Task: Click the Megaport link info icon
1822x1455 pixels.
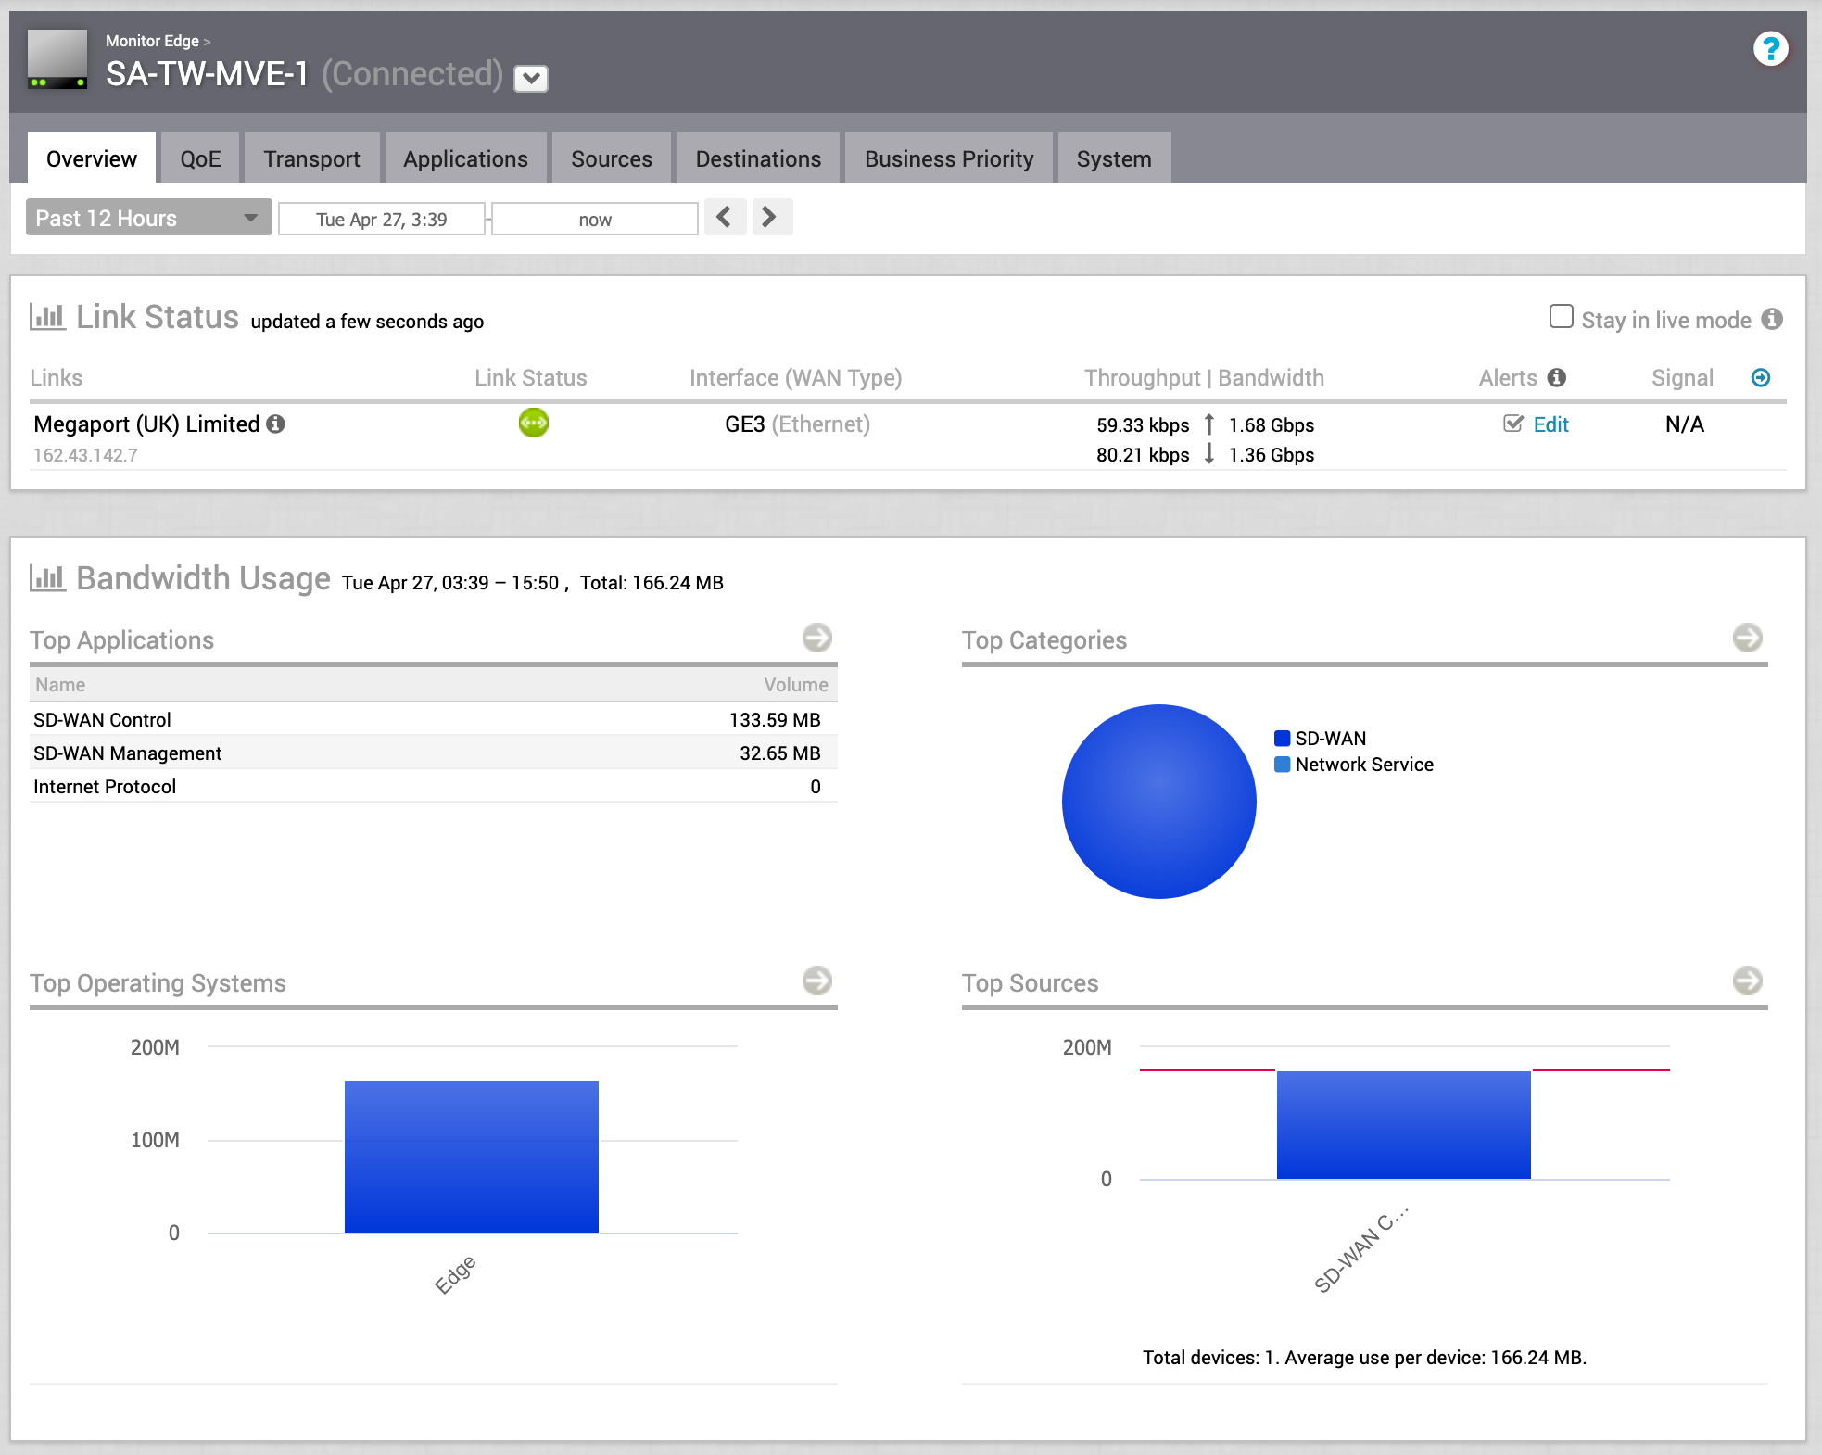Action: click(x=275, y=424)
